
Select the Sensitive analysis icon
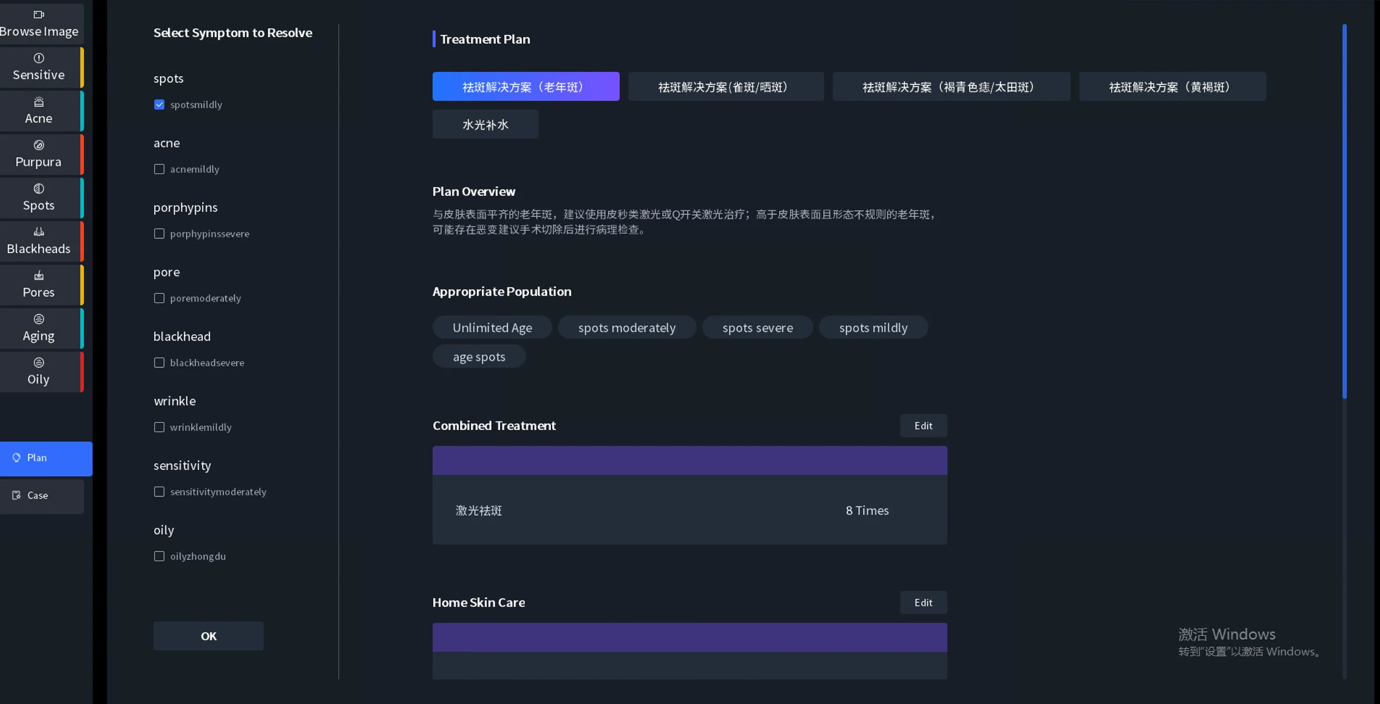point(39,58)
